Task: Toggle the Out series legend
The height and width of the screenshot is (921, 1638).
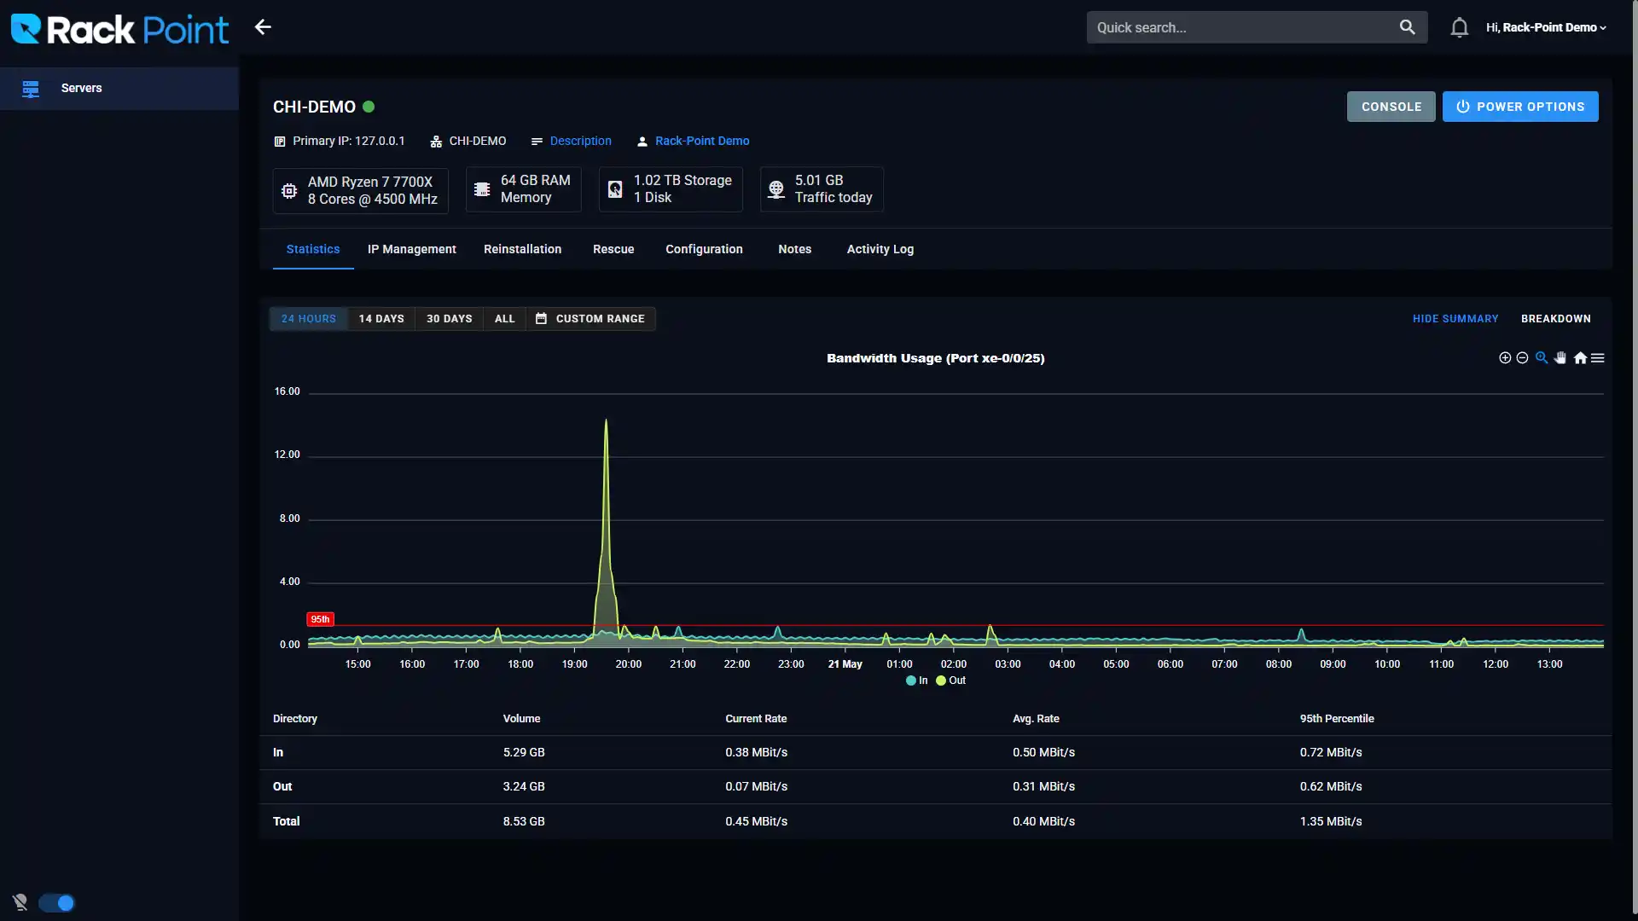Action: click(x=951, y=681)
